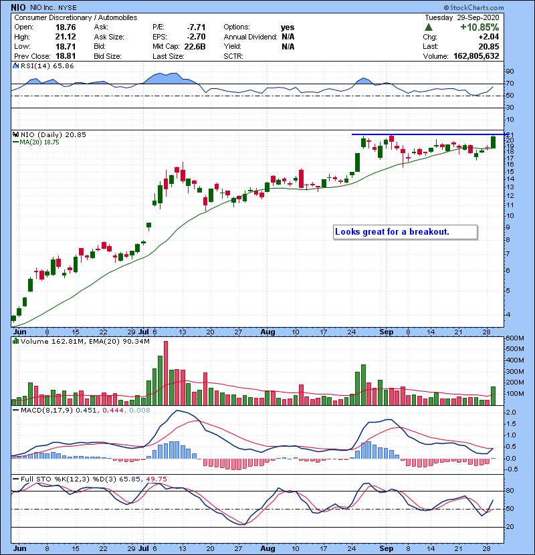Click the tallest volume bar in July
Image resolution: width=535 pixels, height=555 pixels.
point(166,373)
